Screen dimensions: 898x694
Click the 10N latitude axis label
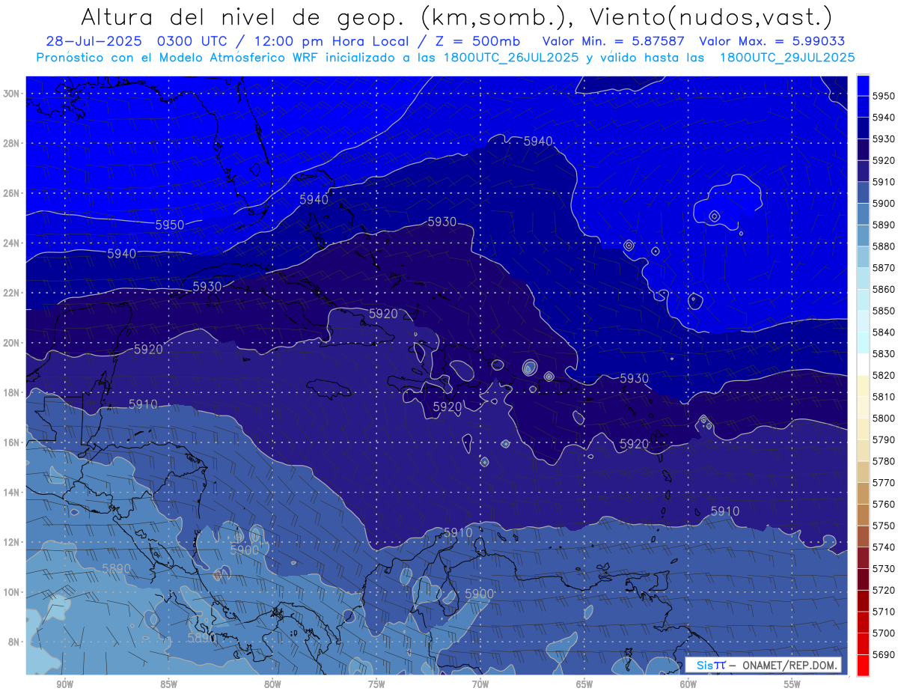[x=11, y=592]
